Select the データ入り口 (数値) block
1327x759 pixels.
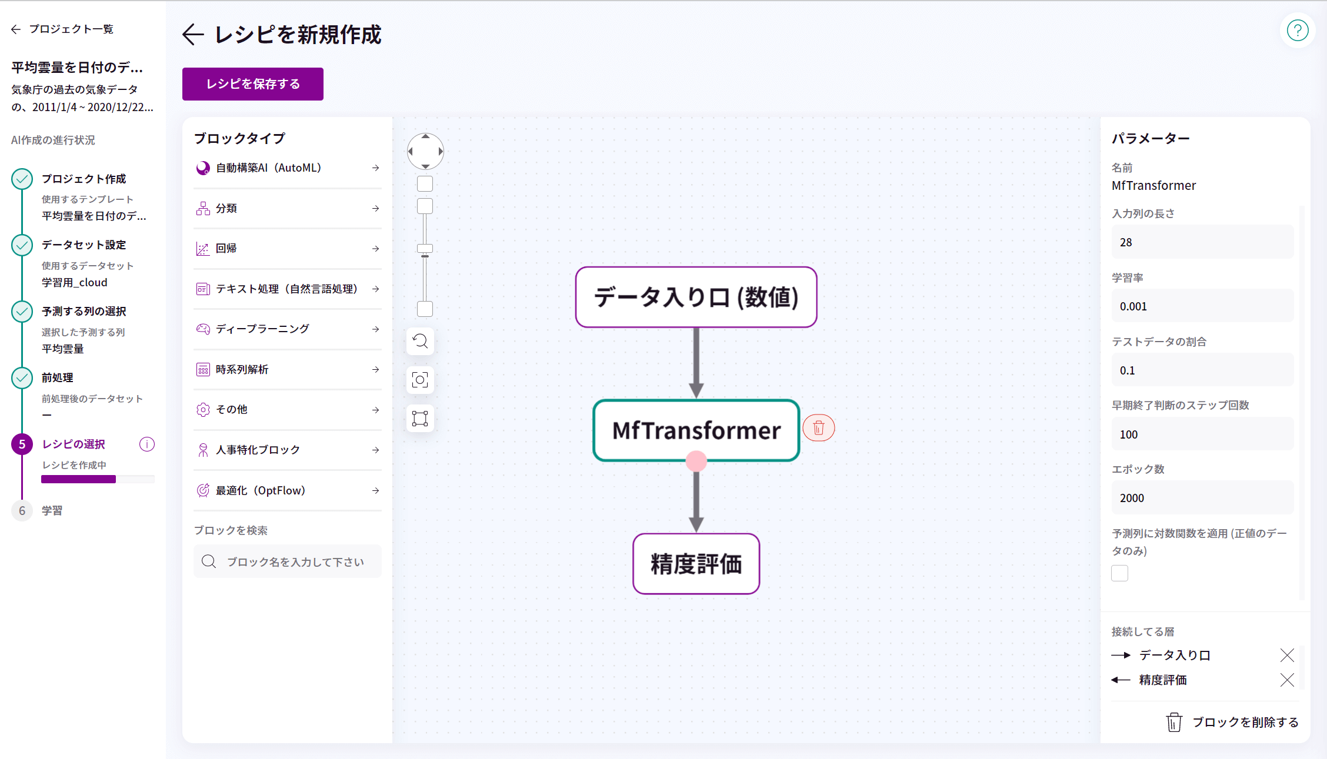(x=696, y=297)
